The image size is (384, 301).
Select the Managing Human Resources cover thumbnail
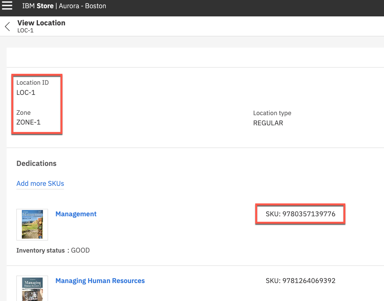point(32,289)
